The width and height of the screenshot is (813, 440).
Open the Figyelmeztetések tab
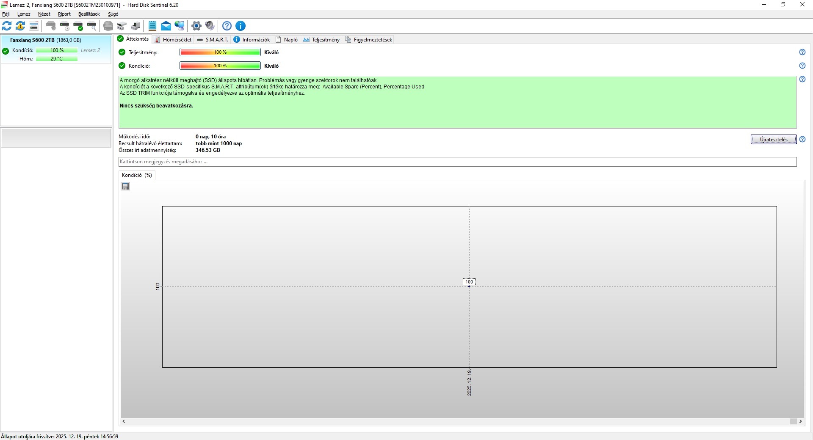tap(369, 39)
